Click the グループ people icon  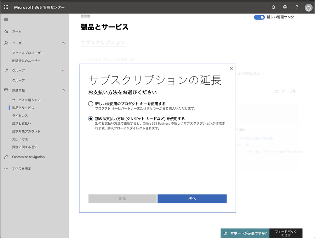coord(6,71)
